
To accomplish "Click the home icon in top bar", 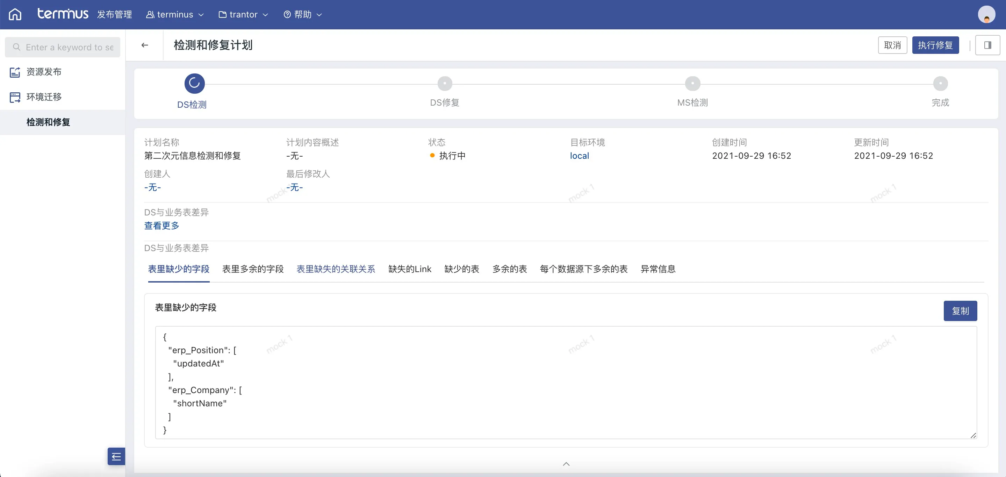I will tap(15, 14).
